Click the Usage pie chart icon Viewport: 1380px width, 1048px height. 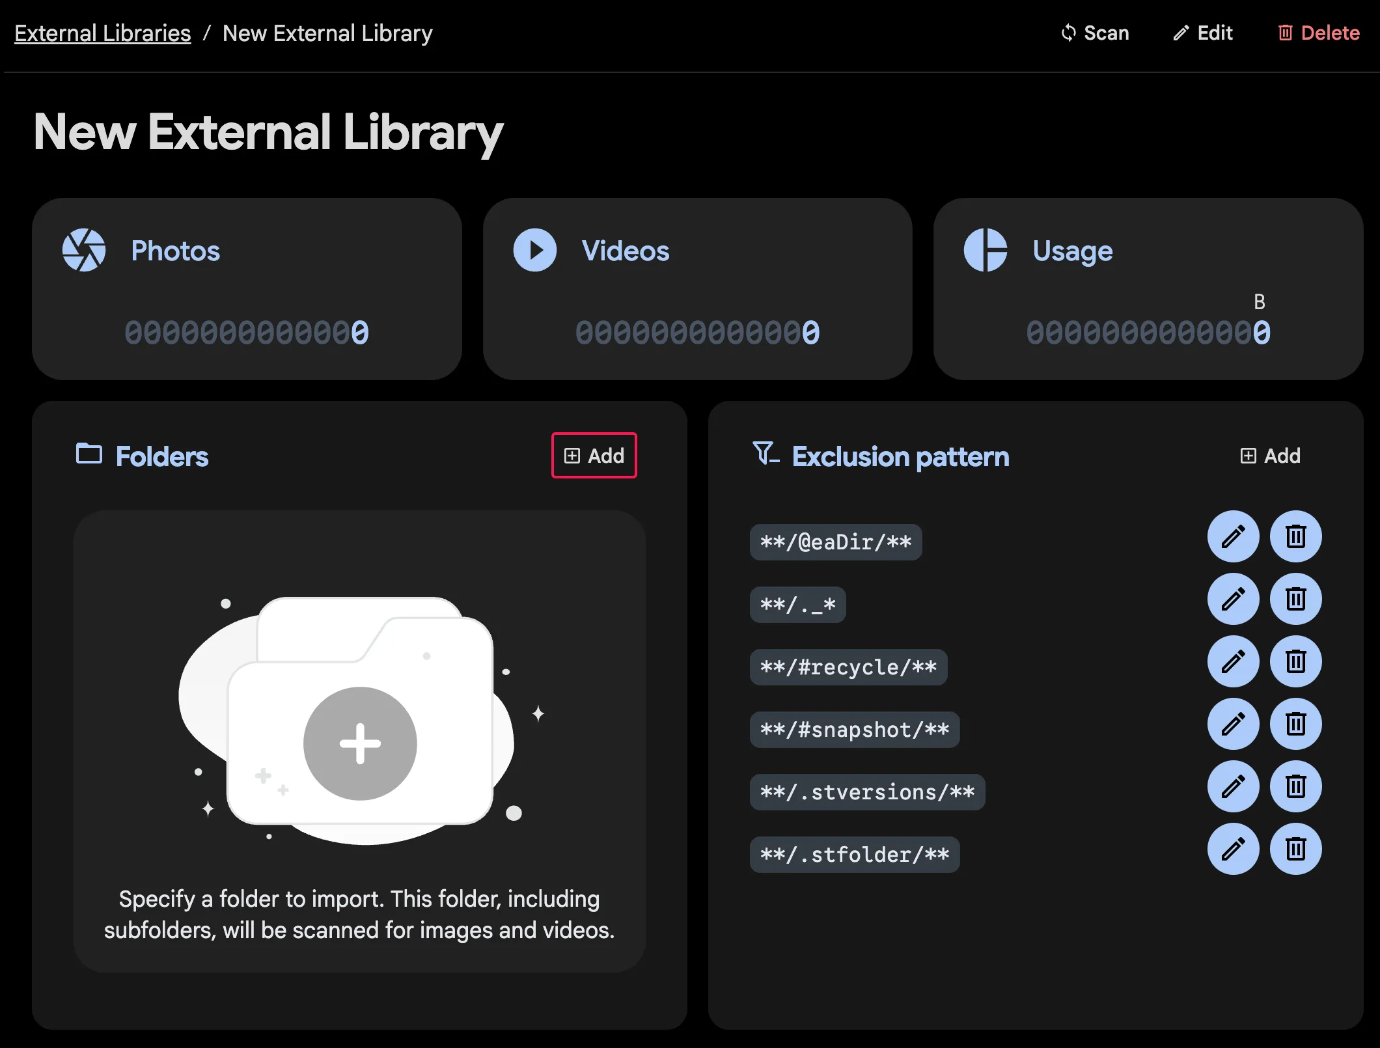[985, 250]
